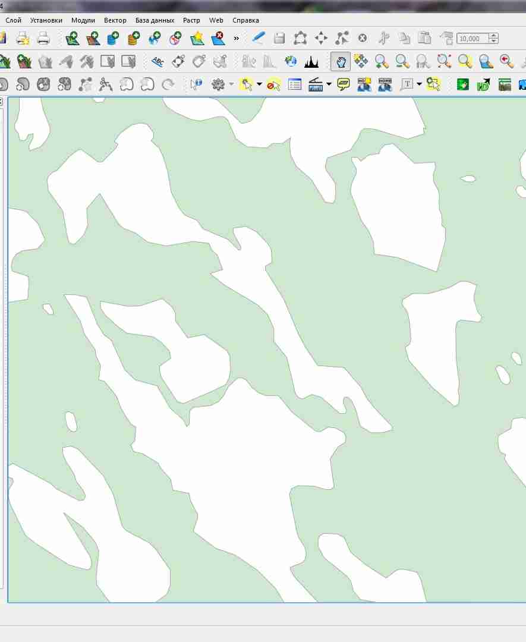Open the Справка menu

(x=245, y=20)
